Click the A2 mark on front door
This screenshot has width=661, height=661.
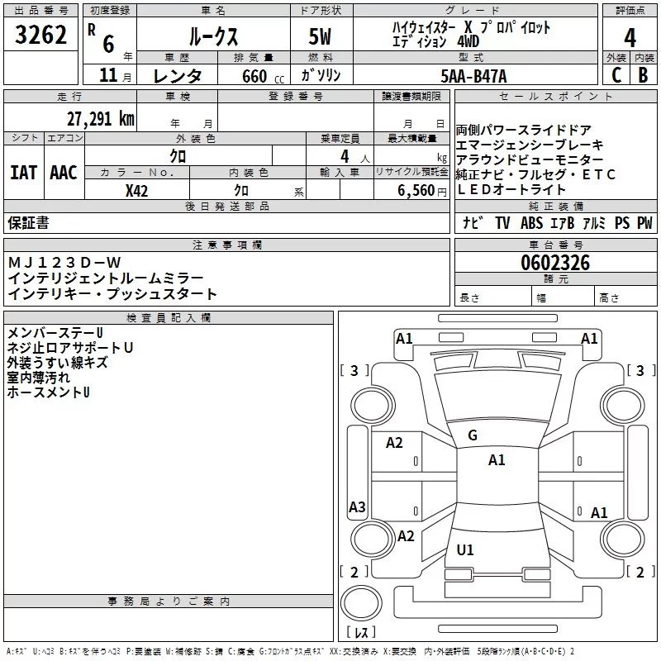(394, 442)
